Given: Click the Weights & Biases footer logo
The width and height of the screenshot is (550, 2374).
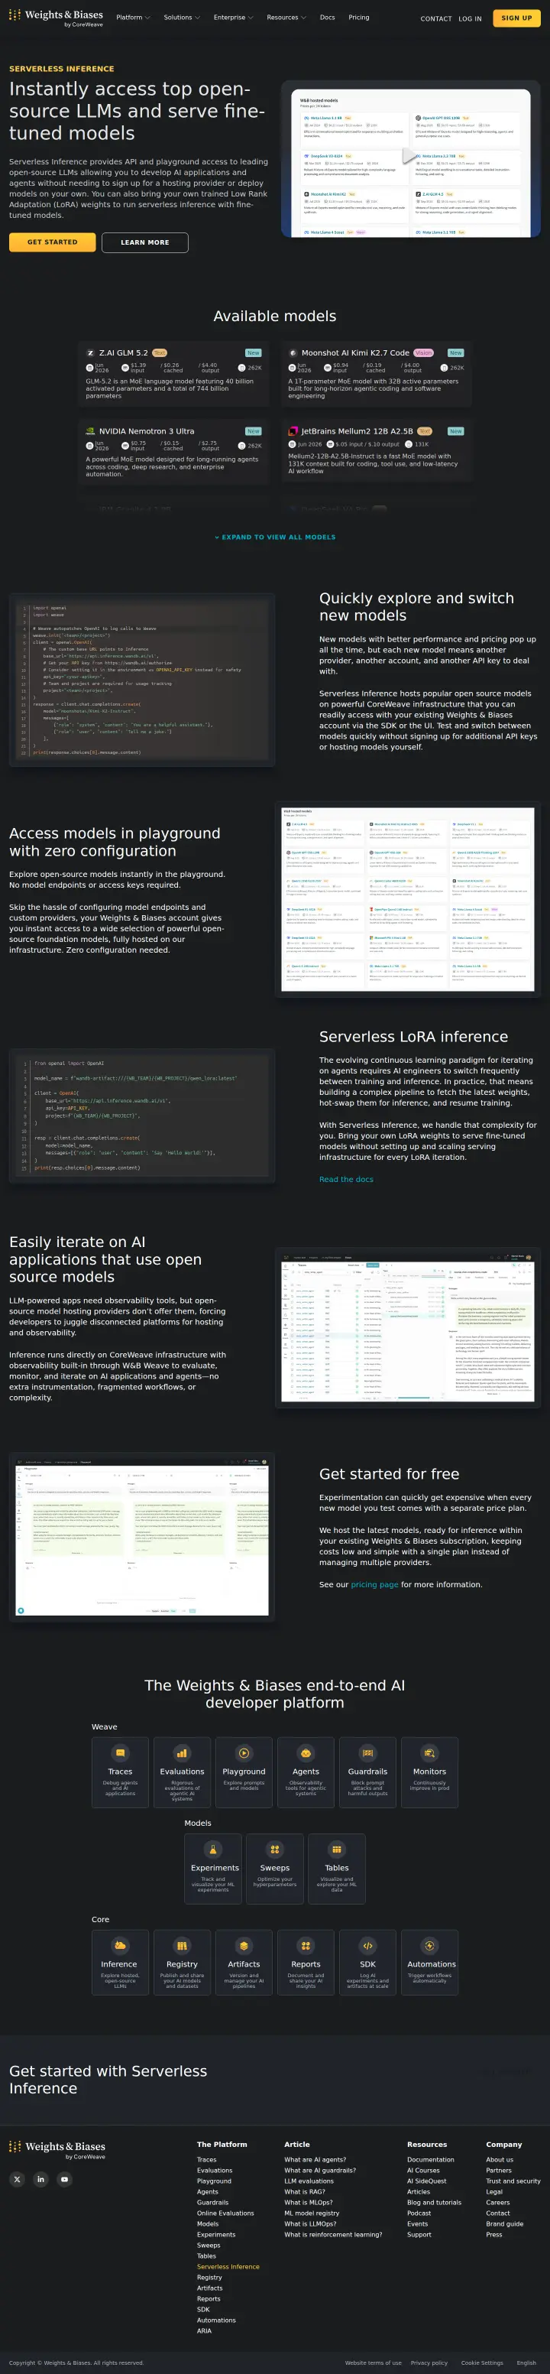Looking at the screenshot, I should [x=57, y=2148].
